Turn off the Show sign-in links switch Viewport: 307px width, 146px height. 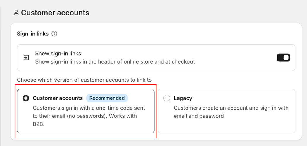pyautogui.click(x=283, y=58)
